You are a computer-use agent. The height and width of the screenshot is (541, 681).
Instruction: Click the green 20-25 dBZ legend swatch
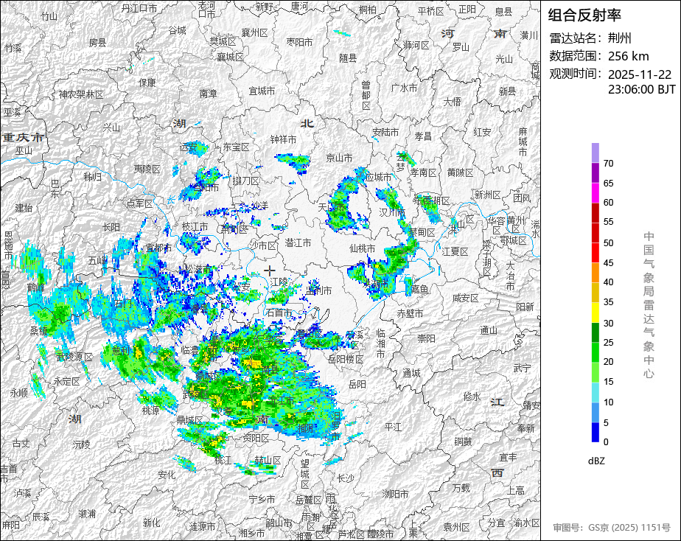coord(595,352)
